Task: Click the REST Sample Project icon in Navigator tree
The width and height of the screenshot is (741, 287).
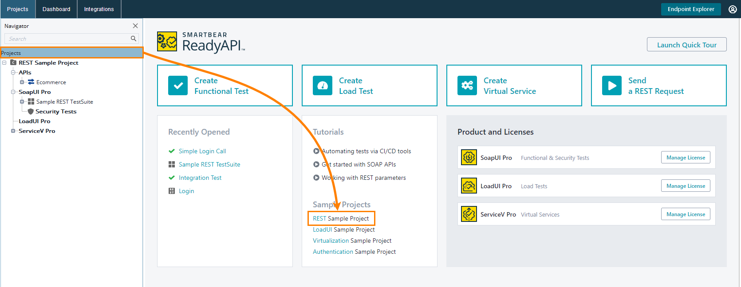Action: click(13, 62)
